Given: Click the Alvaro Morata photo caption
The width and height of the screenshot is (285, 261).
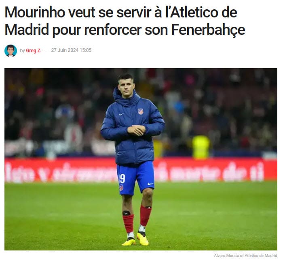Looking at the screenshot, I should click(x=245, y=256).
